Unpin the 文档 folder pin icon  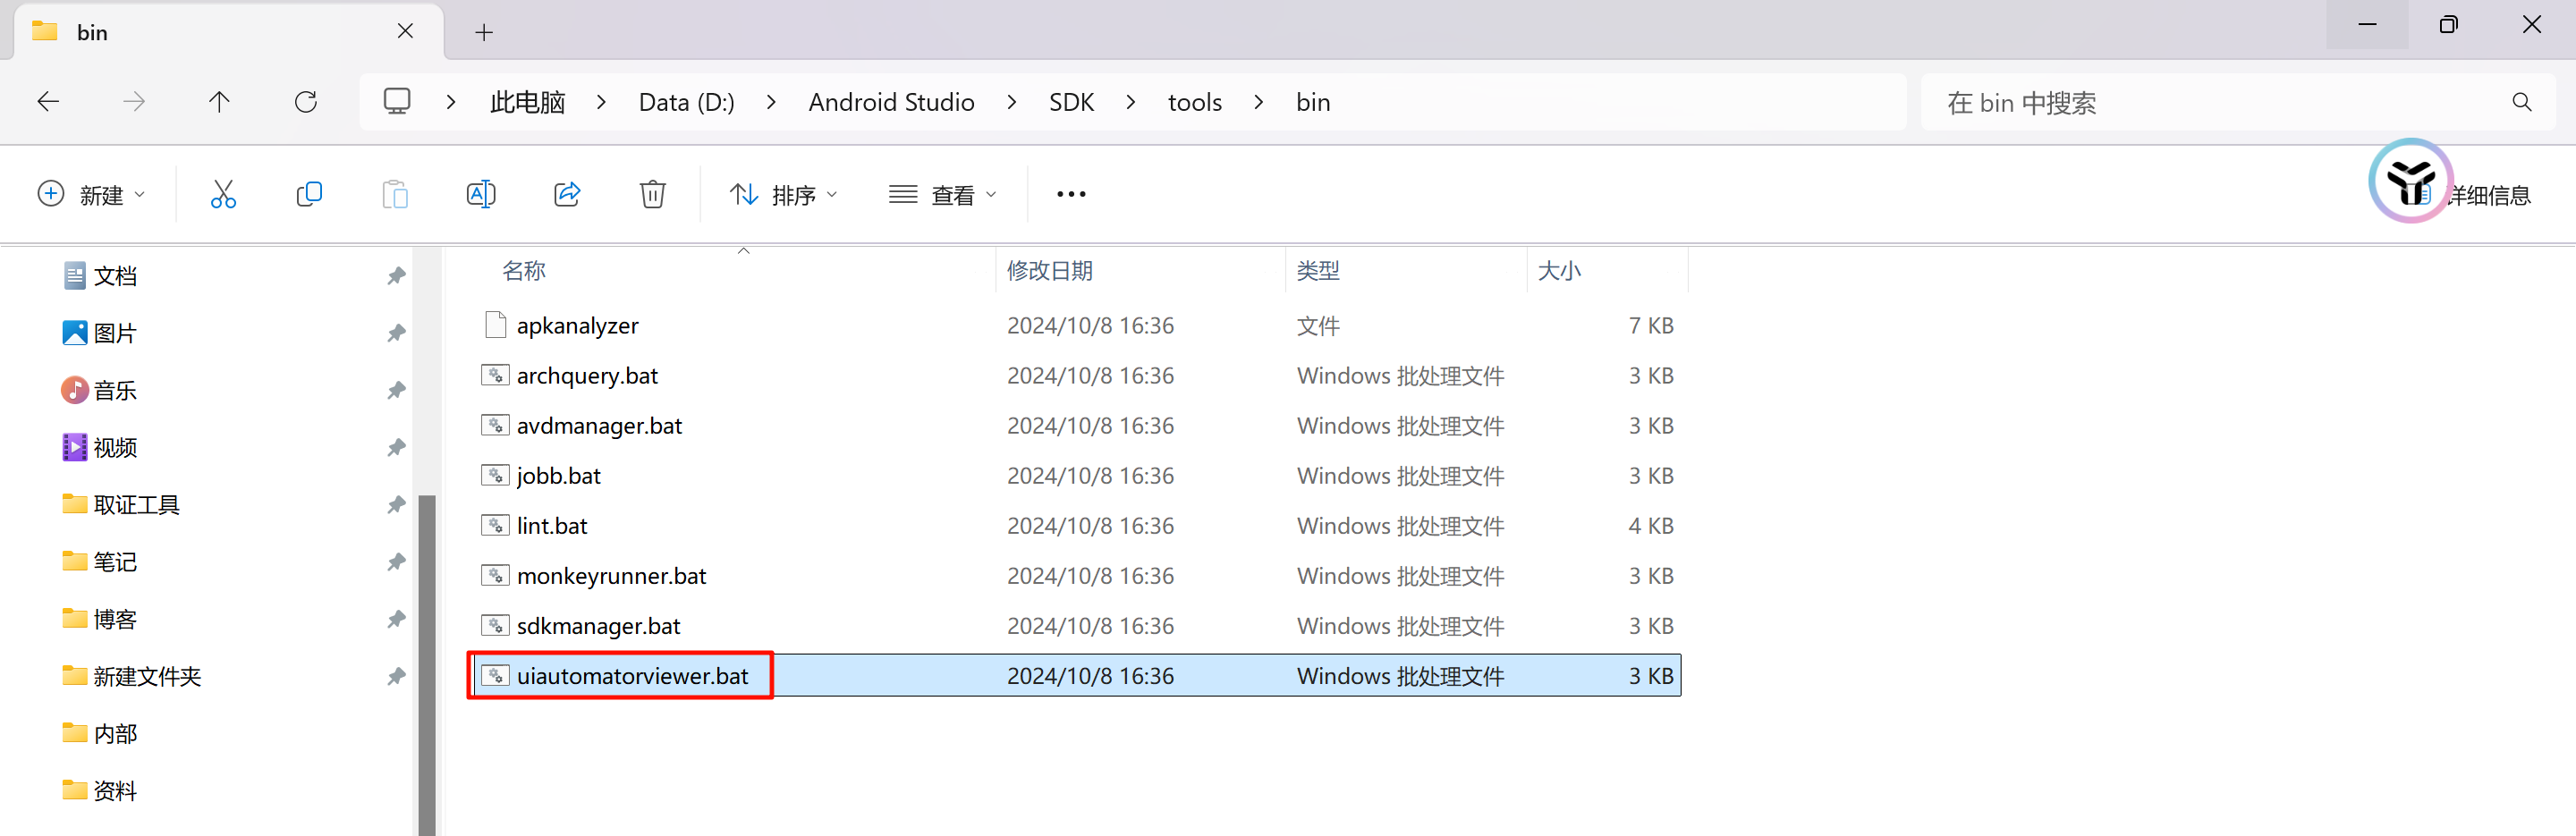[x=396, y=275]
